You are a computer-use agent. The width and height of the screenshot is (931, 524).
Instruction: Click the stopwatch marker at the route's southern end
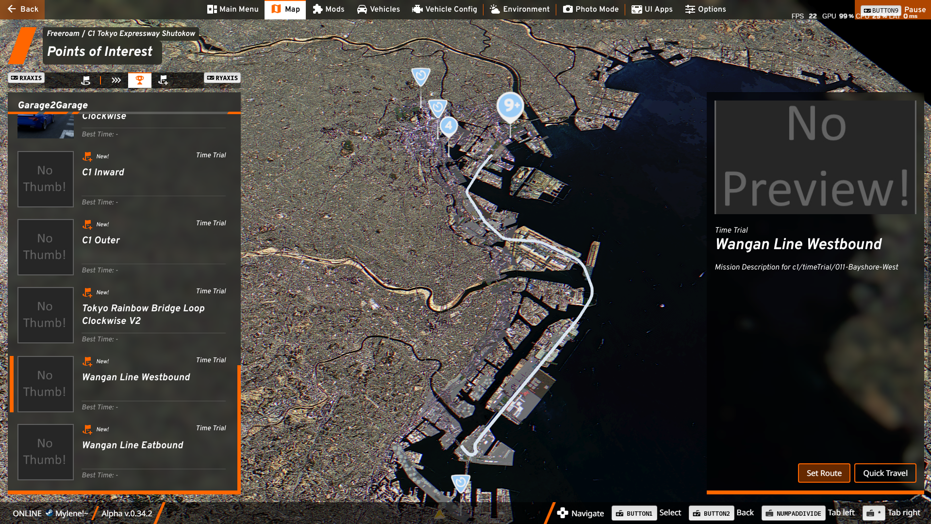click(x=461, y=483)
